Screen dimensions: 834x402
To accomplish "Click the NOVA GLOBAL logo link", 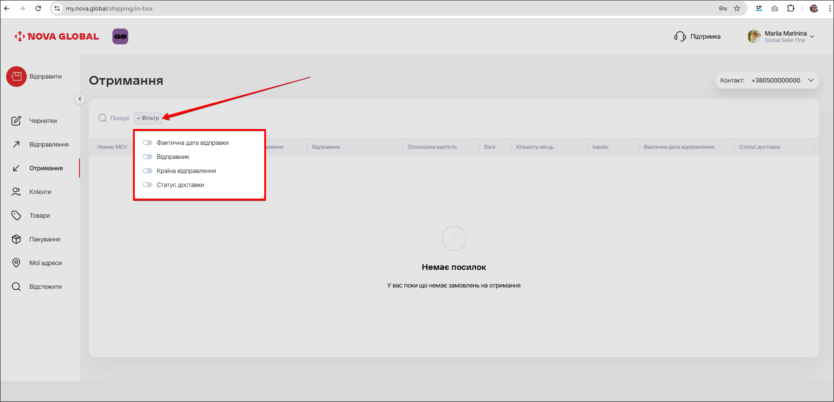I will 57,36.
